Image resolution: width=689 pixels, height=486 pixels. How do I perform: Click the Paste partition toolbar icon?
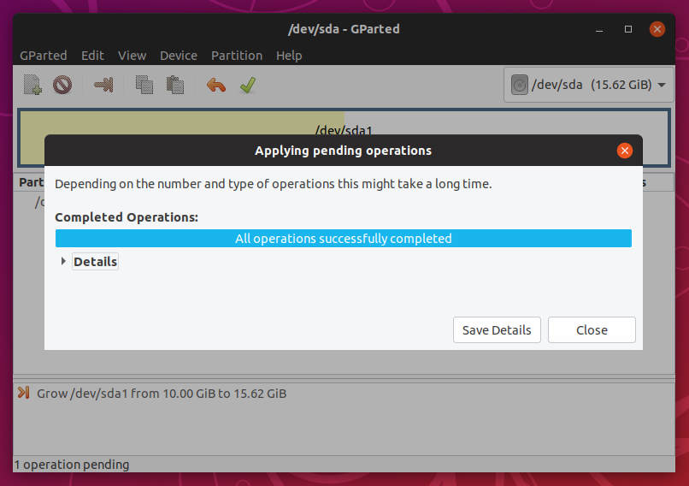(175, 85)
